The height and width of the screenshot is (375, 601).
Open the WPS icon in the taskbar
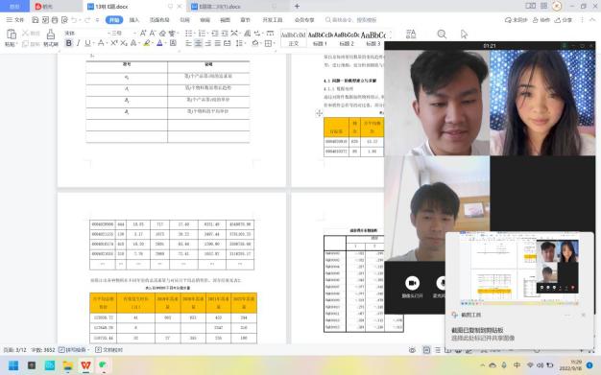(85, 365)
